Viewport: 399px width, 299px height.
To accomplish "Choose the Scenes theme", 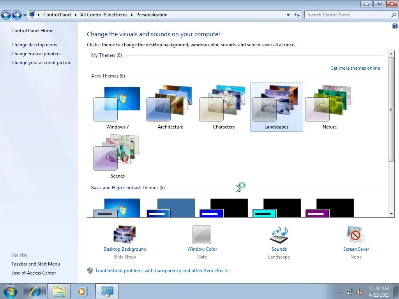I will [117, 156].
